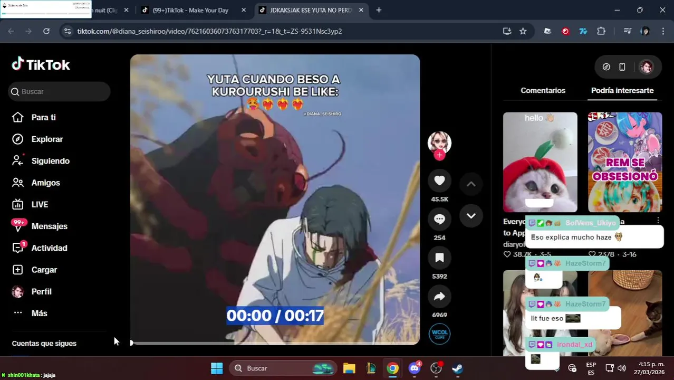Click the 7TV extension icon
Screen dimensions: 674x380
click(x=583, y=31)
